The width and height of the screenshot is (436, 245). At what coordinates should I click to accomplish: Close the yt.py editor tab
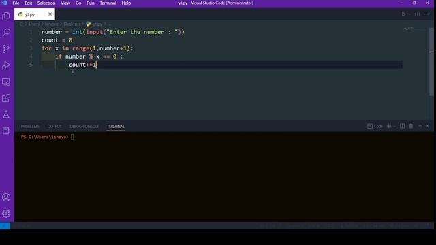[50, 14]
